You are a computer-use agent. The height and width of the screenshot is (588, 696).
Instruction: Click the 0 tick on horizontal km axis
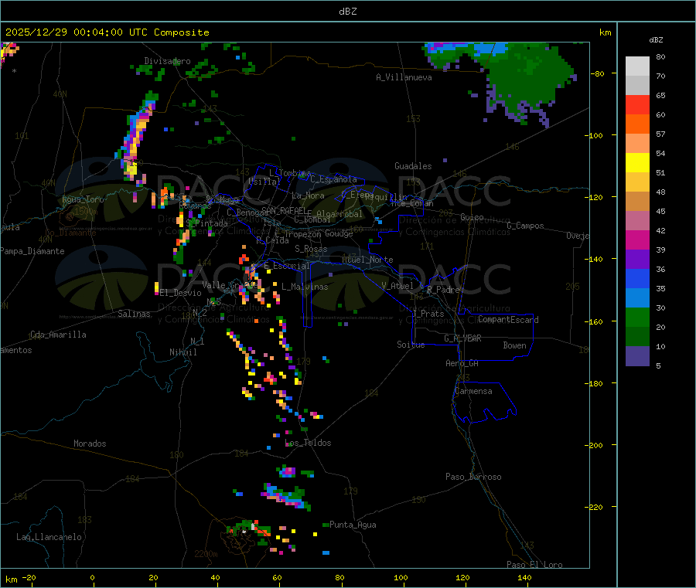click(92, 577)
